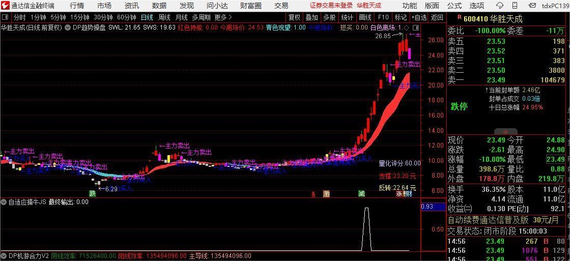Screen dimensions: 570x261
Task: Select the 日线 daily period
Action: (x=147, y=17)
